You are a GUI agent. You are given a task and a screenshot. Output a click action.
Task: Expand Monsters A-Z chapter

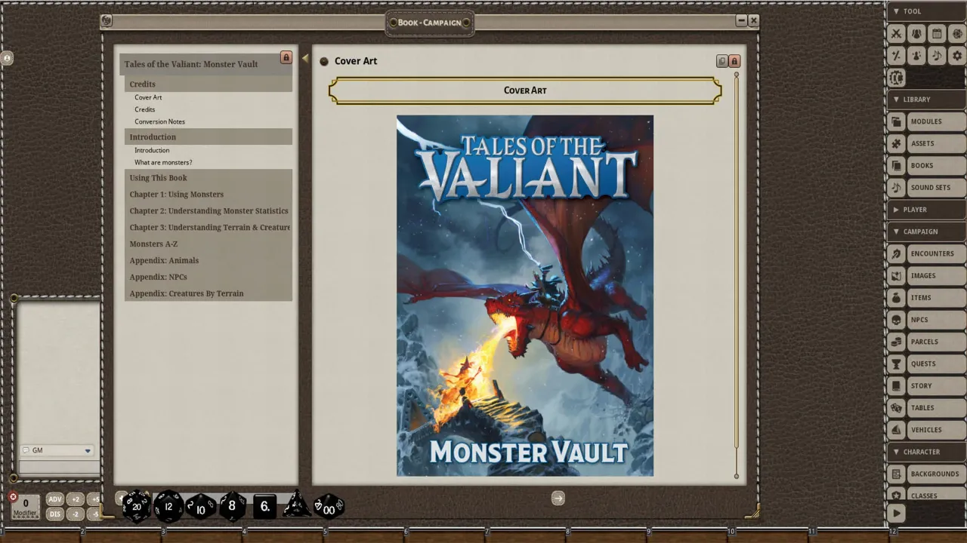point(209,244)
